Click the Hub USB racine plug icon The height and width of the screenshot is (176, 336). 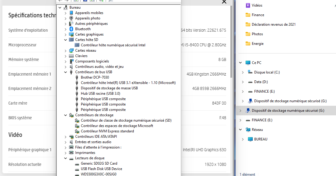coord(77,93)
